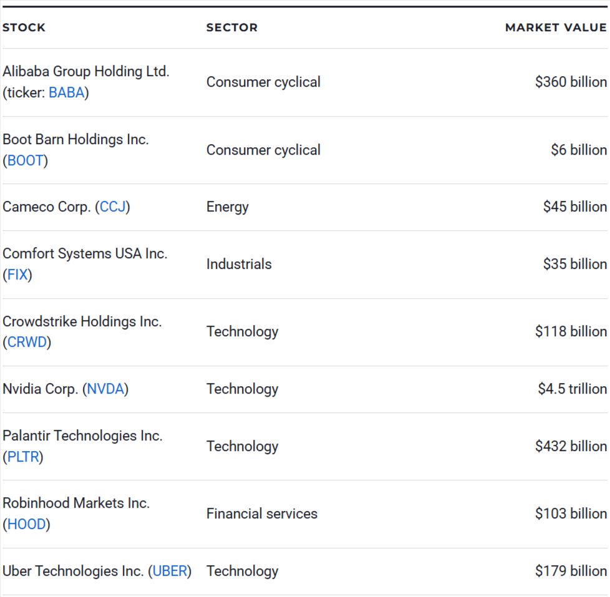The width and height of the screenshot is (610, 597).
Task: Click Consumer cyclical in the Boot Barn row
Action: [263, 150]
